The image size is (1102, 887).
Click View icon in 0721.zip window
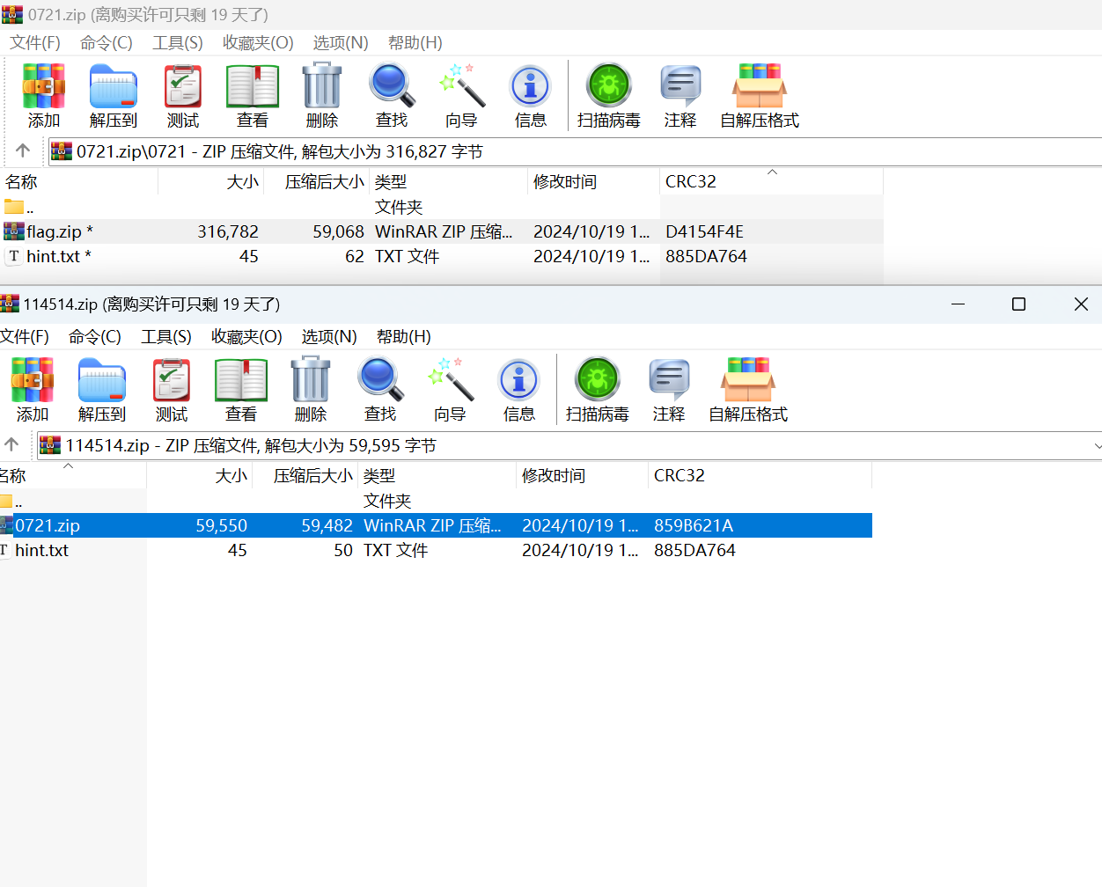point(253,86)
